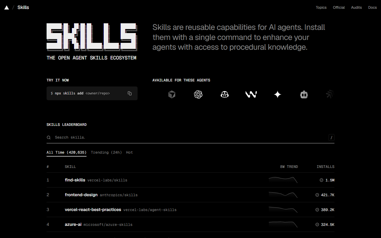This screenshot has height=238, width=381.
Task: Click the frontend-design trend sparkline
Action: point(283,195)
